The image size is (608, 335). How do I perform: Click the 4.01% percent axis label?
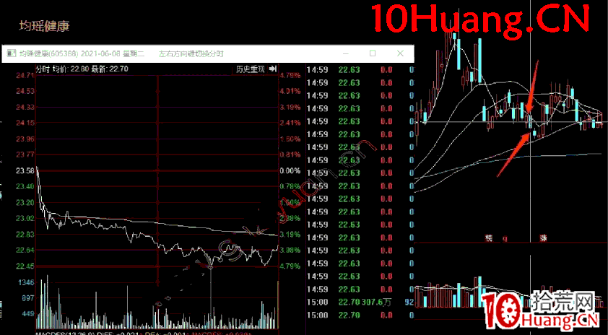[290, 91]
